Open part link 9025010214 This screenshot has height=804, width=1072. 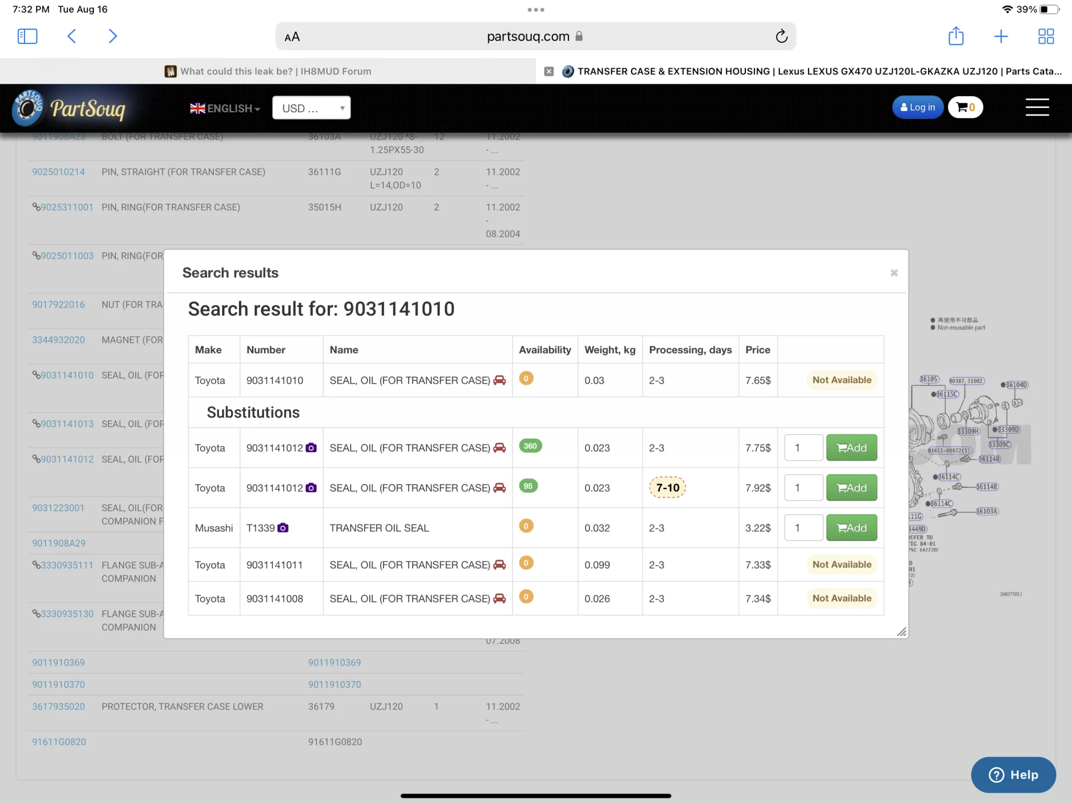pyautogui.click(x=59, y=172)
